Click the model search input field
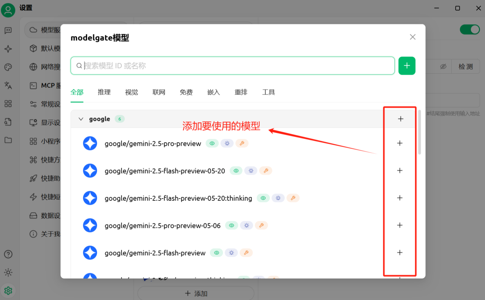This screenshot has width=485, height=300. 232,65
